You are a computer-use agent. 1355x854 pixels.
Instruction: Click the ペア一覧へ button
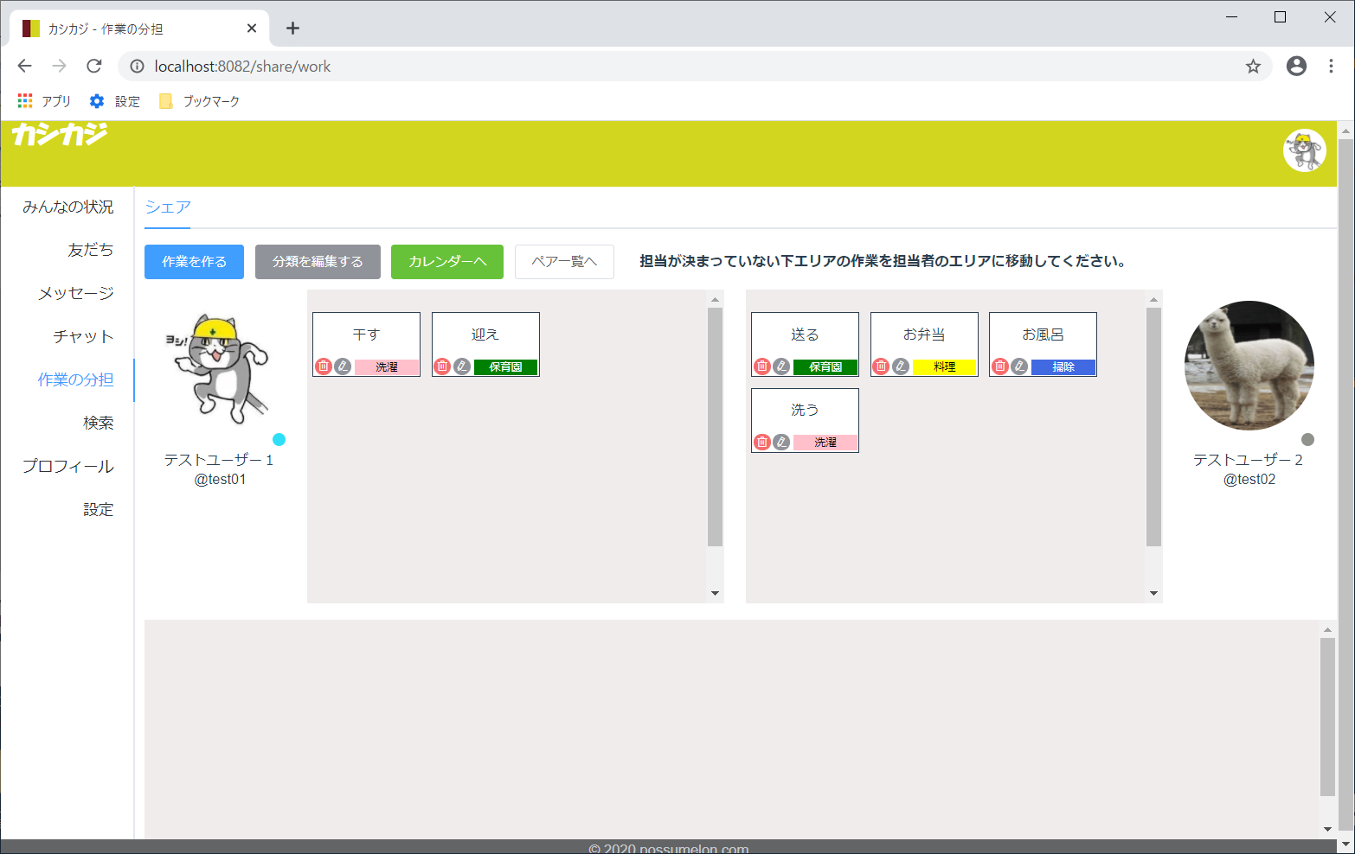564,262
